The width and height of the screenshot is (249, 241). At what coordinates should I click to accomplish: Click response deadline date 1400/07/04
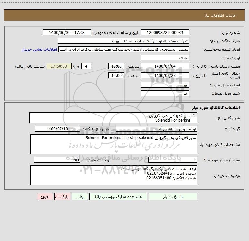[x=165, y=66]
